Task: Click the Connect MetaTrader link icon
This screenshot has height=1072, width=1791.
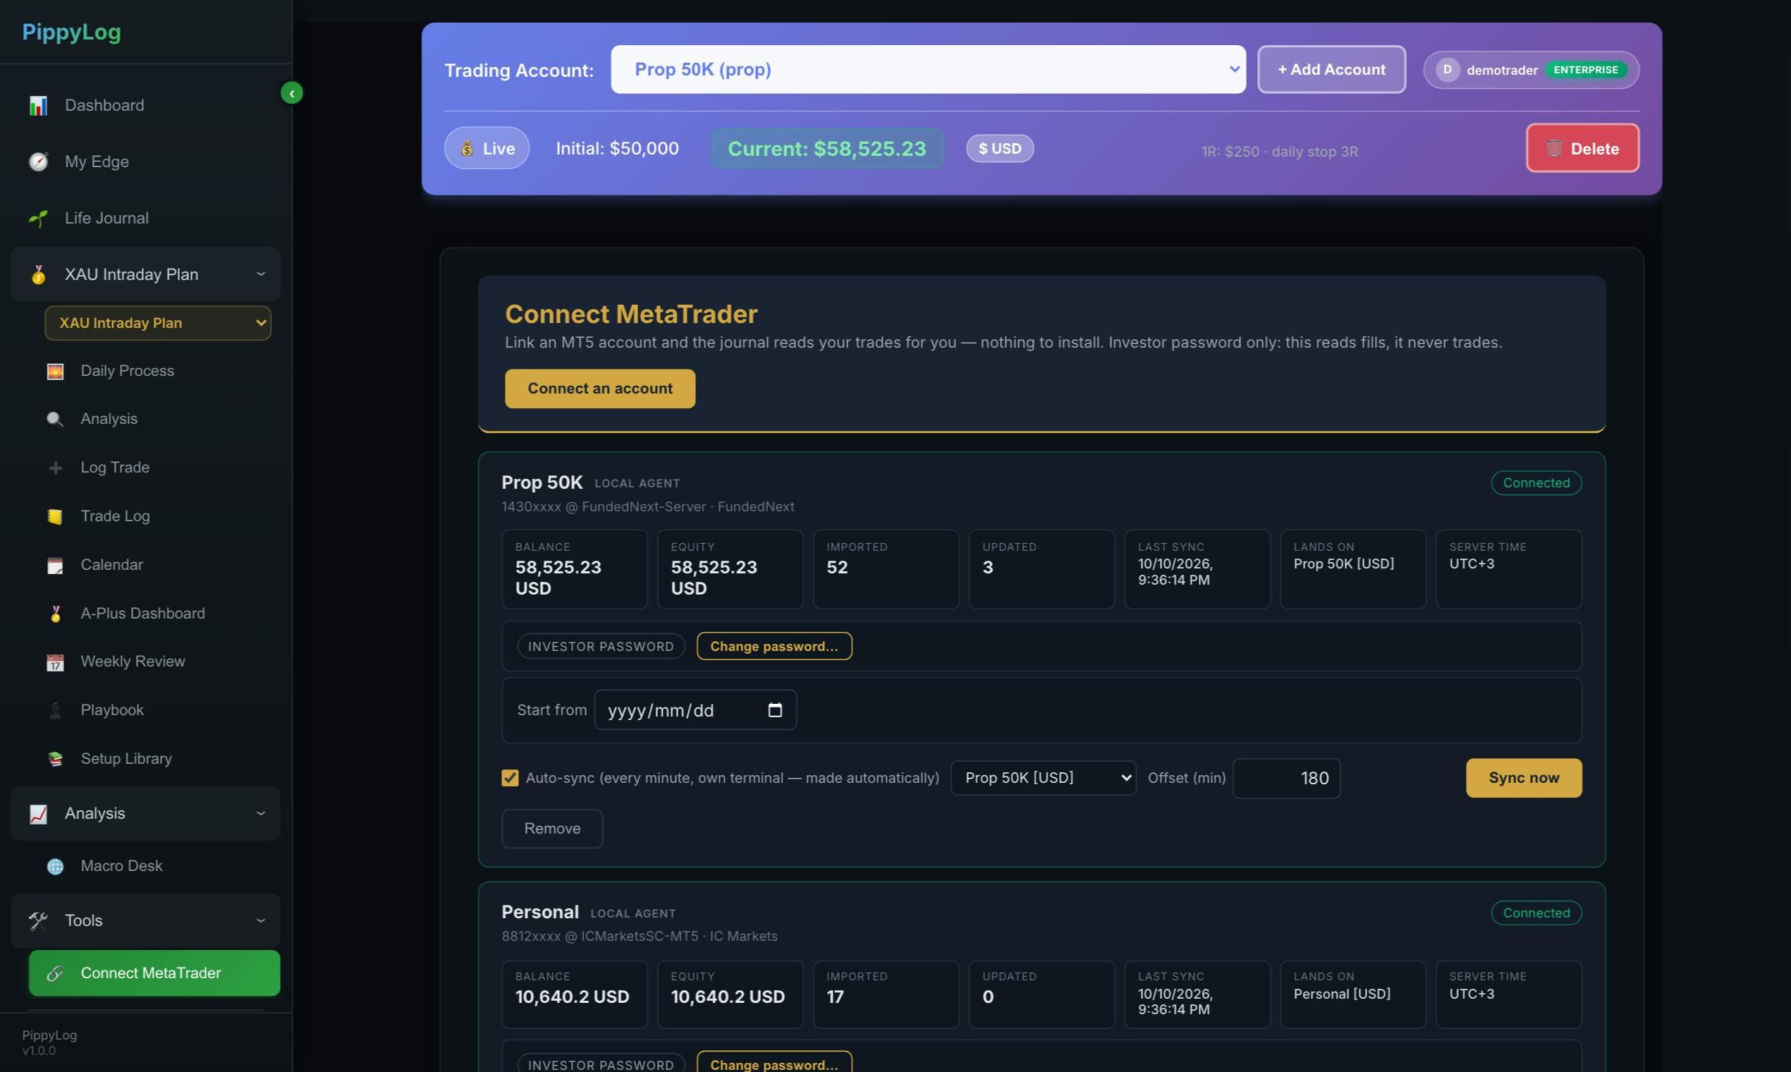Action: click(x=55, y=973)
